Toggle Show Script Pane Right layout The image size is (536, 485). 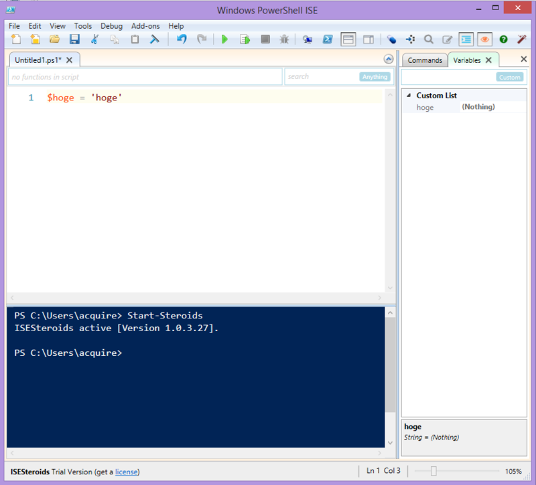[368, 39]
